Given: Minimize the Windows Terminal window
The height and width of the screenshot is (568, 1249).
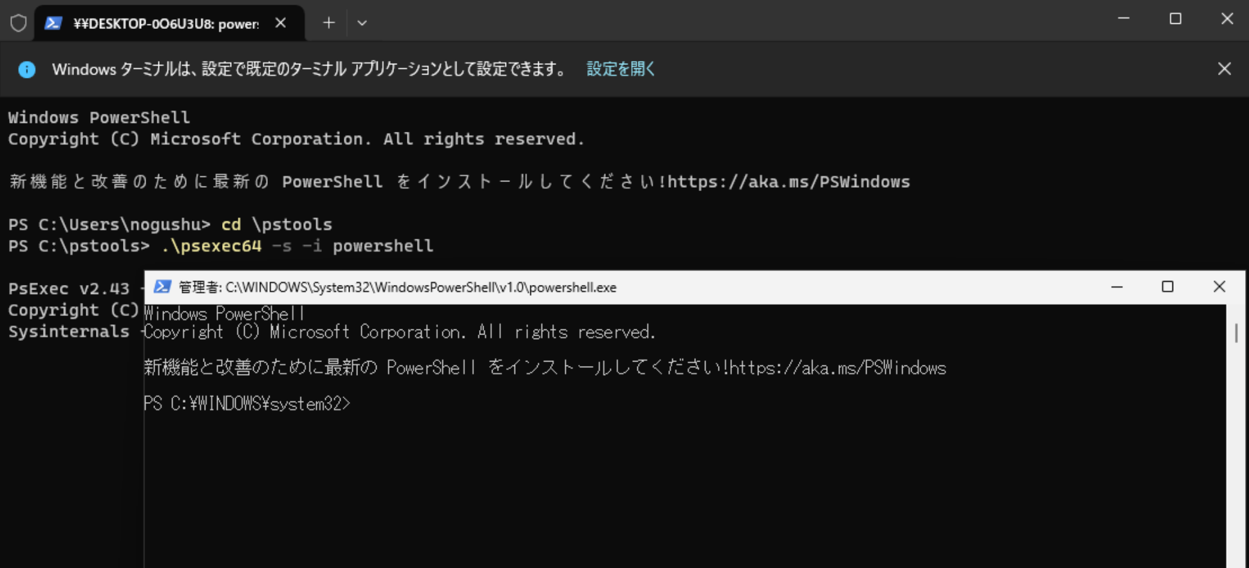Looking at the screenshot, I should click(x=1124, y=19).
